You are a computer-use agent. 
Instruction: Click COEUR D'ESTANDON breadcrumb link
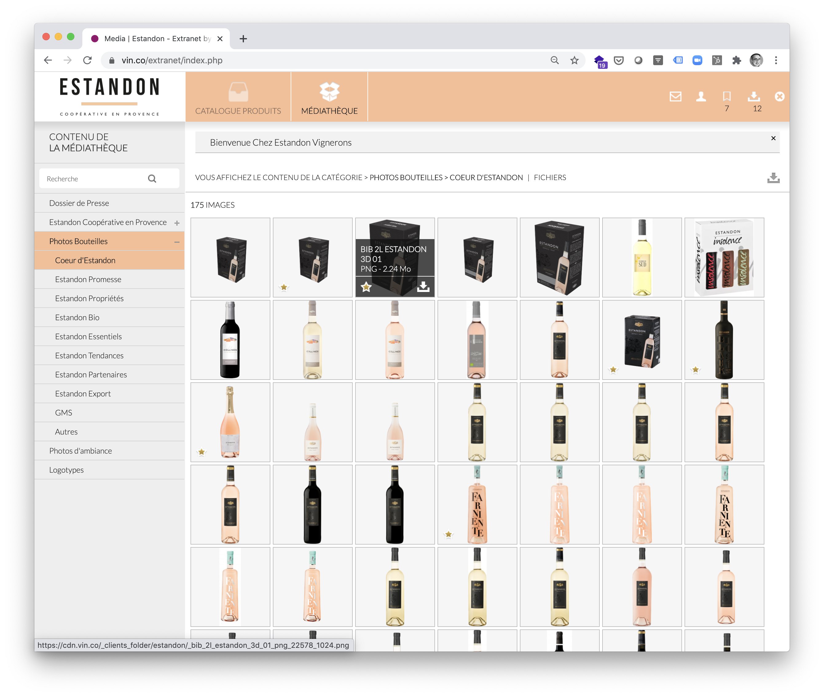pyautogui.click(x=486, y=177)
